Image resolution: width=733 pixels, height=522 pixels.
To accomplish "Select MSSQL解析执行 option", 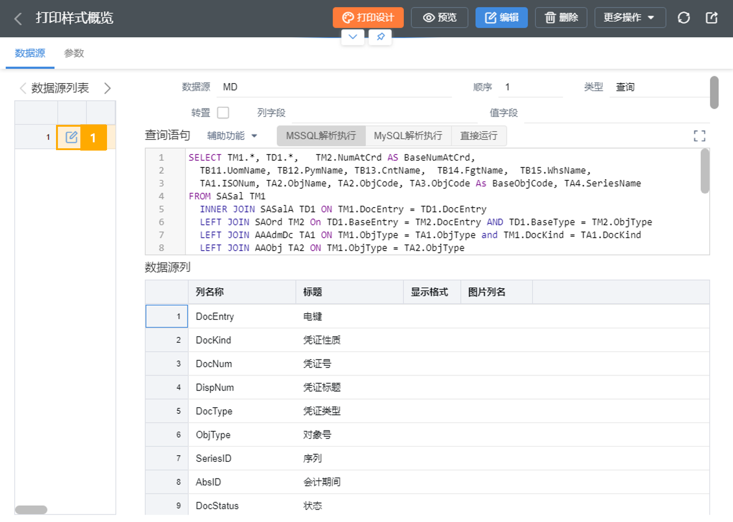I will pos(321,136).
